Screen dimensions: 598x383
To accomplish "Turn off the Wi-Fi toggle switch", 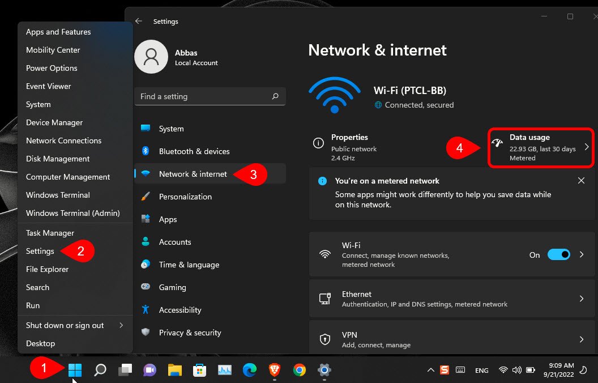I will [558, 255].
